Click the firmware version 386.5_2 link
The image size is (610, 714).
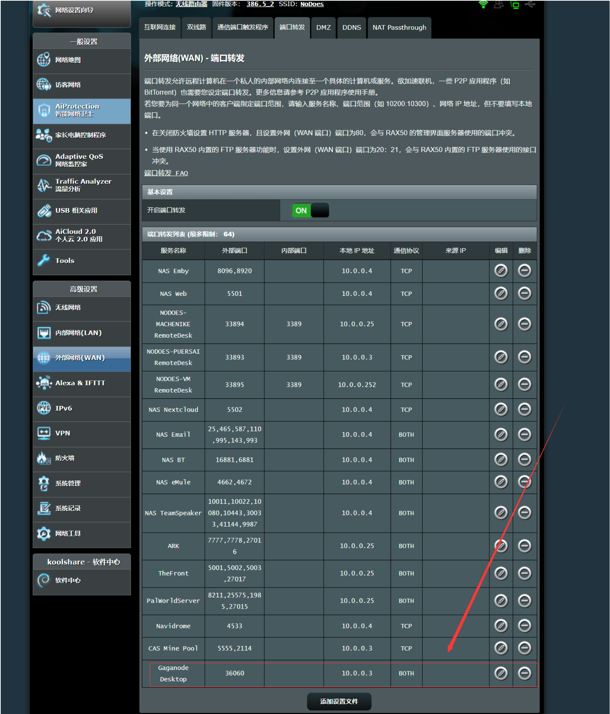pos(260,4)
